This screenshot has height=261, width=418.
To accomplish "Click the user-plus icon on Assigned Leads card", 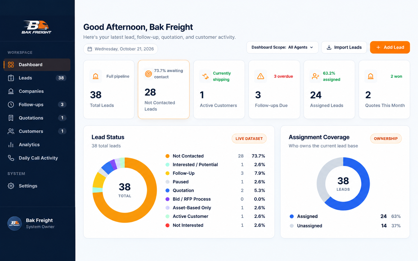I will click(315, 76).
